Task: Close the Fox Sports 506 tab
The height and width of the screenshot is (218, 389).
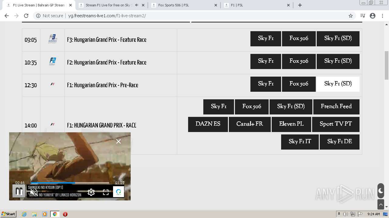Action: click(x=216, y=5)
